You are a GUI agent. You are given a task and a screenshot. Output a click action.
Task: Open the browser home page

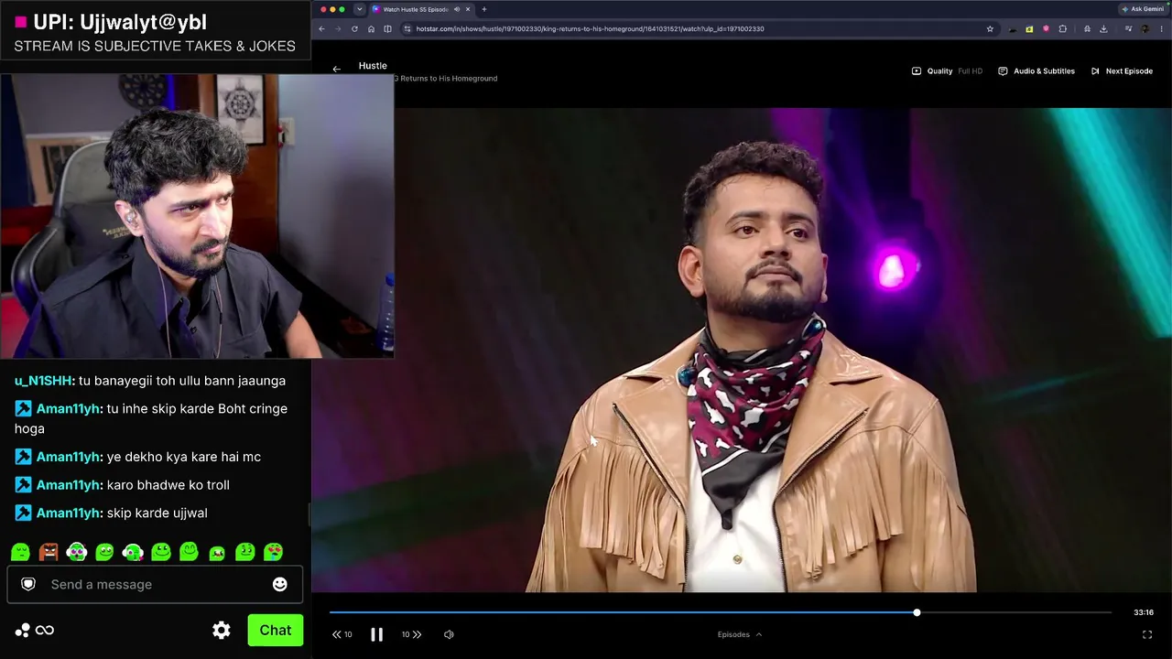371,28
